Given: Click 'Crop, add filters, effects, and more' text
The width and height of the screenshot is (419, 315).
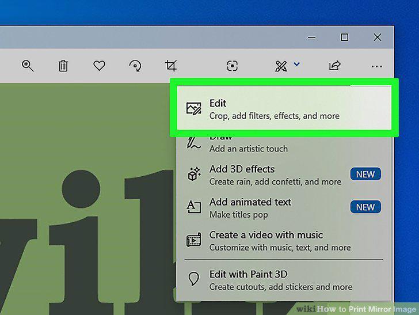Looking at the screenshot, I should click(275, 116).
